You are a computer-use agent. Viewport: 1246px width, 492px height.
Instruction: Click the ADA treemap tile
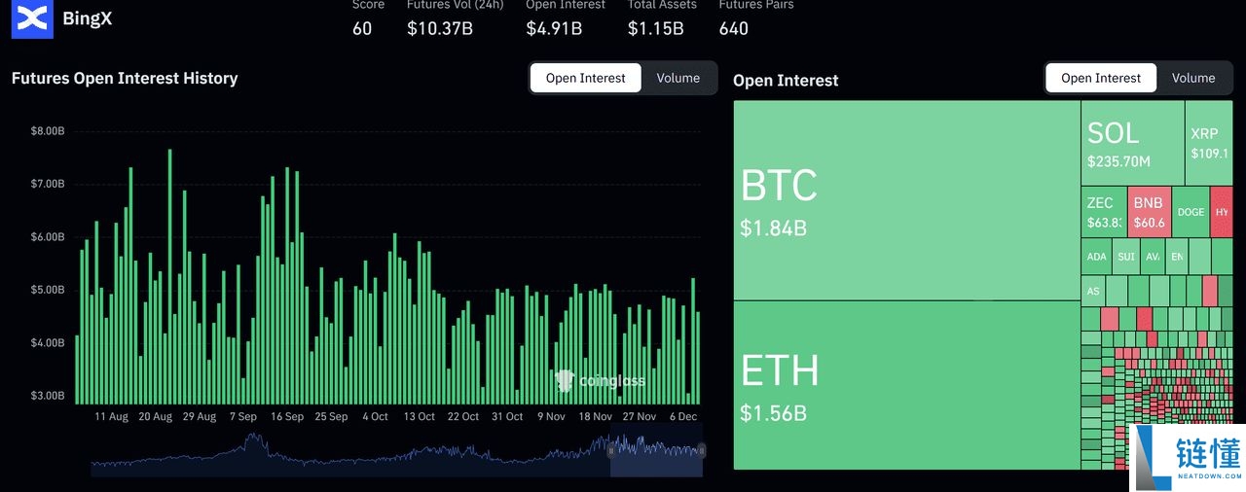[1096, 258]
